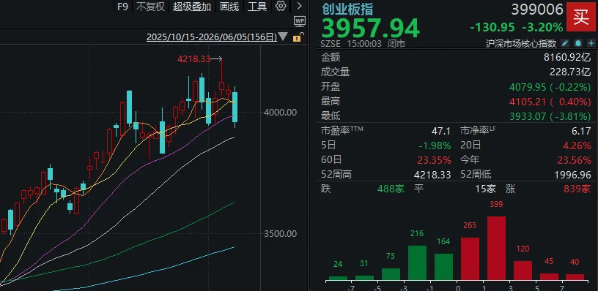Expand more toolbar options with the right arrow
Viewport: 598px width, 291px height.
pyautogui.click(x=299, y=6)
